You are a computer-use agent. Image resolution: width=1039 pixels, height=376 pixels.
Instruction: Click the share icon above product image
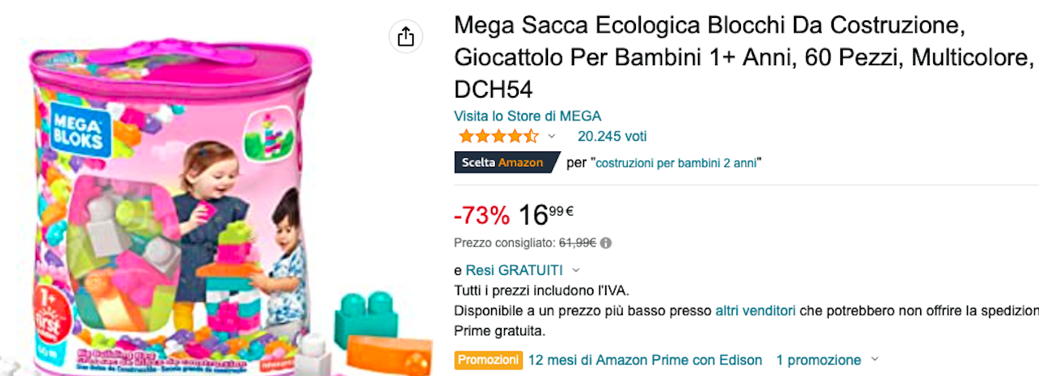click(406, 37)
